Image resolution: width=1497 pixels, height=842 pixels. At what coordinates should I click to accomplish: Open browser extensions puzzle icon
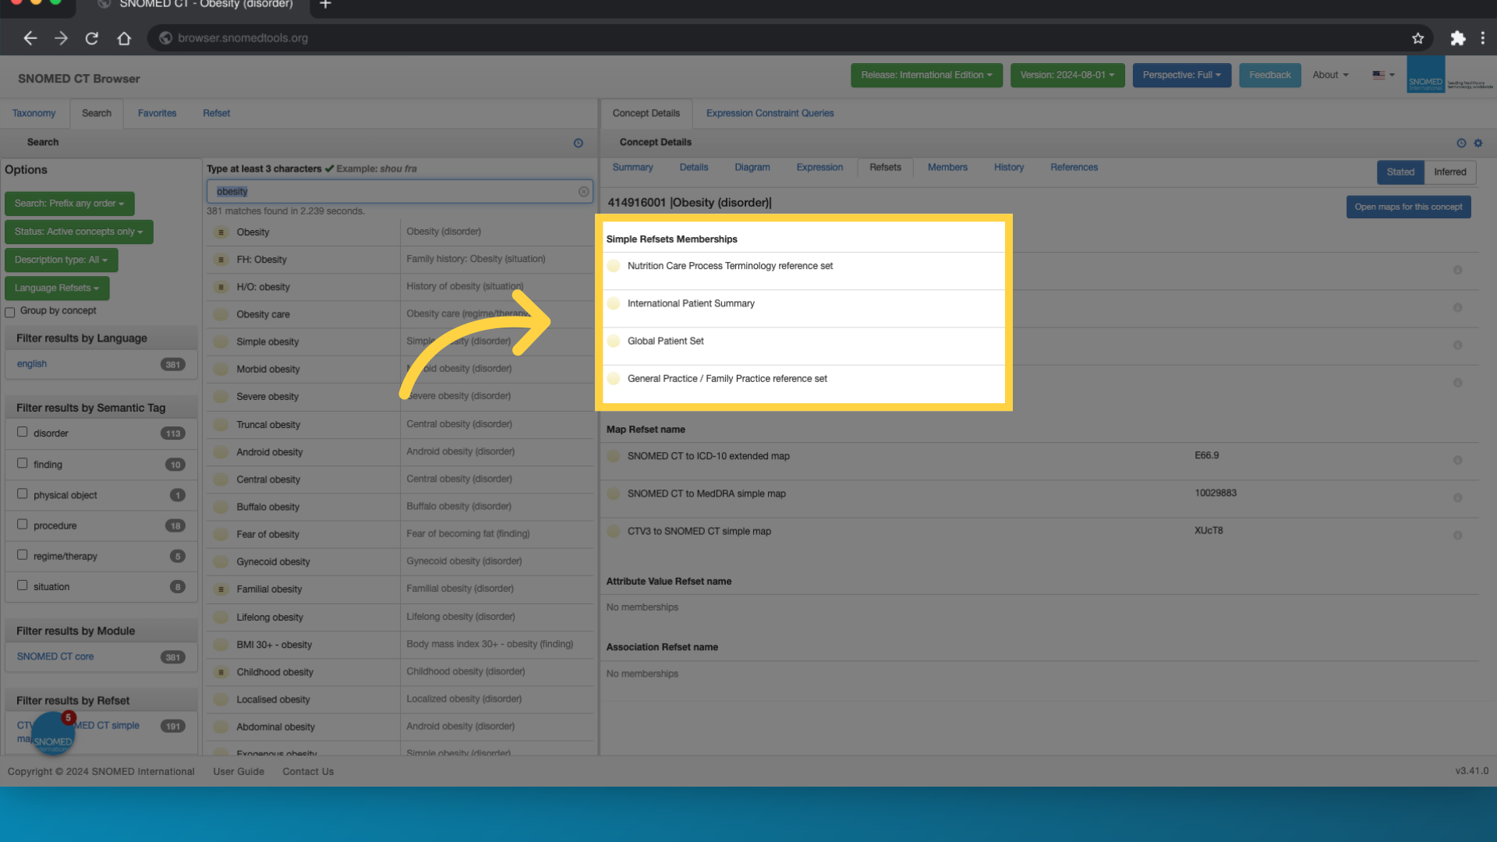point(1457,38)
